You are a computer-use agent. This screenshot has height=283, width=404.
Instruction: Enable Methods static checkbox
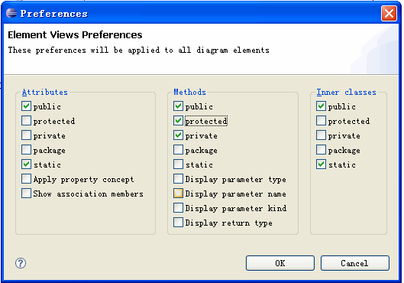click(x=178, y=164)
